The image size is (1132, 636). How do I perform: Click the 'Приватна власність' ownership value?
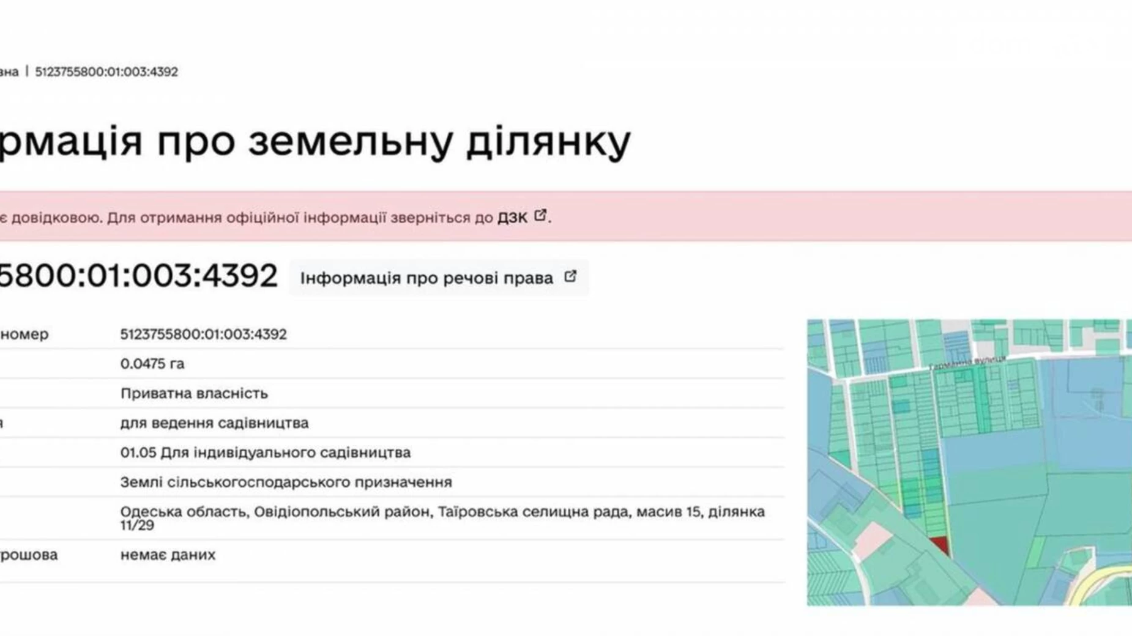point(194,393)
